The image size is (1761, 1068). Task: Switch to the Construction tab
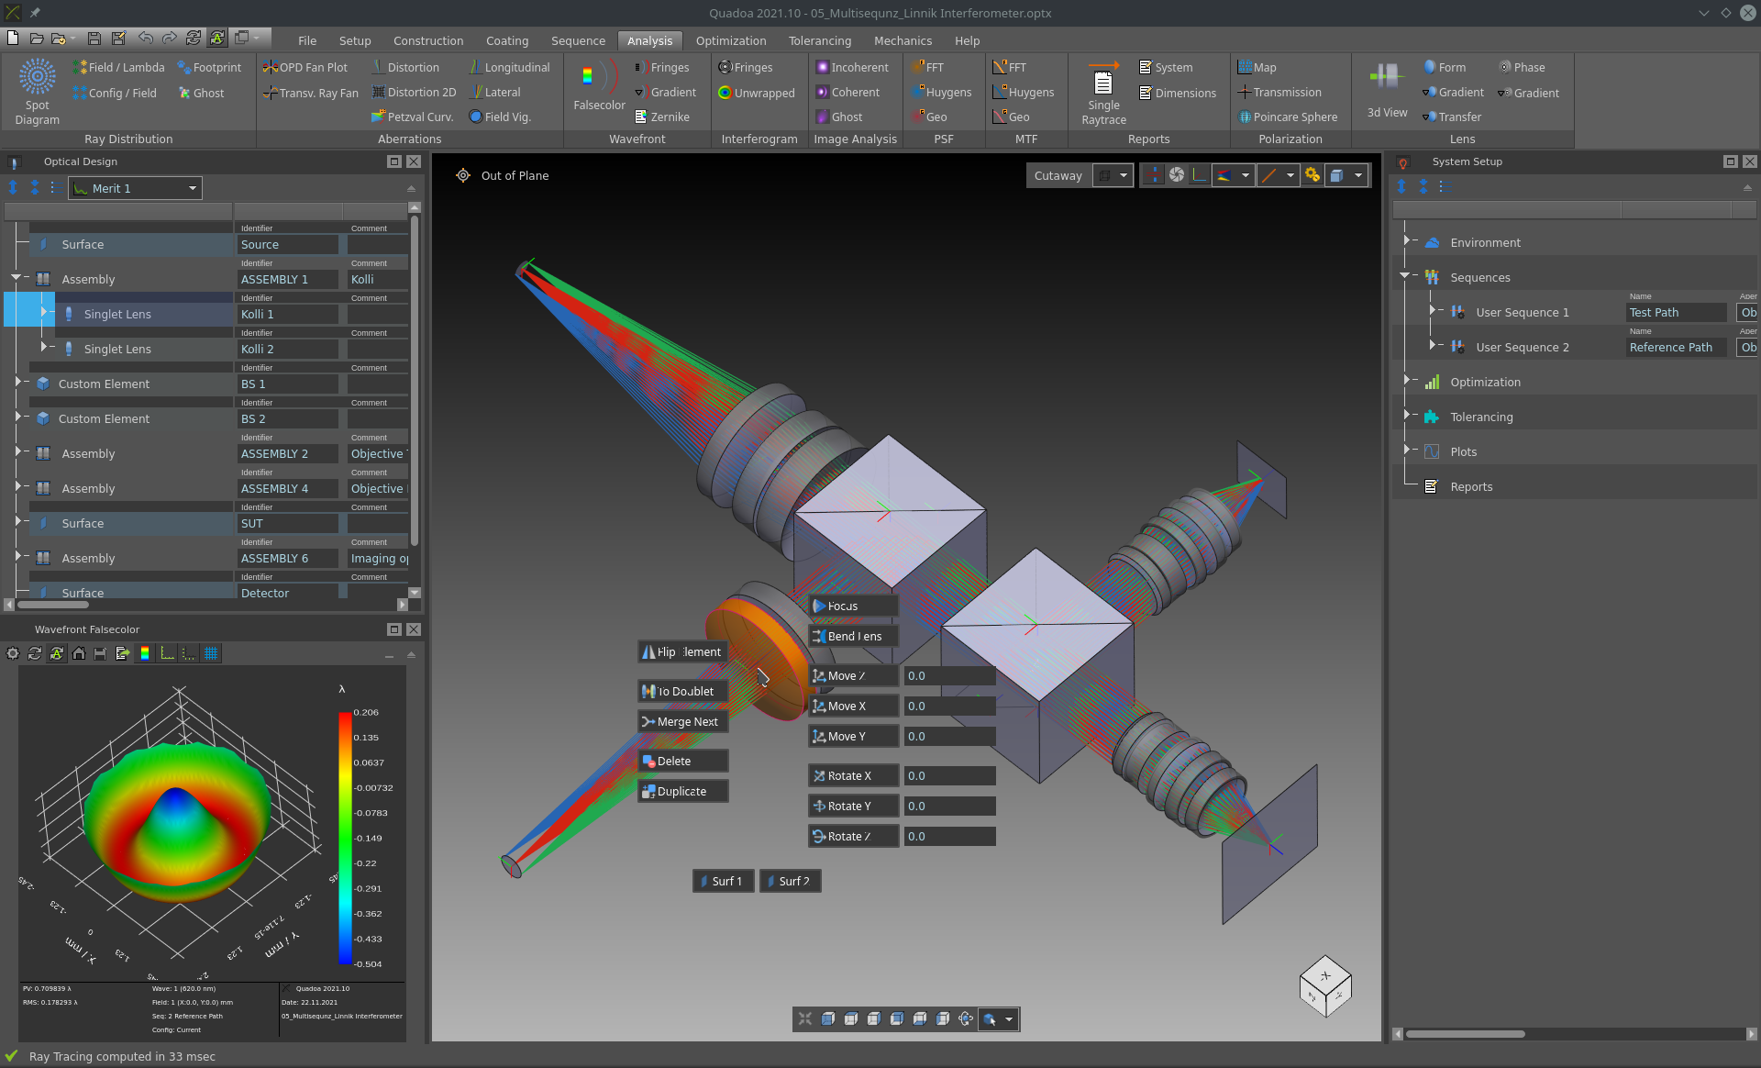click(x=428, y=40)
